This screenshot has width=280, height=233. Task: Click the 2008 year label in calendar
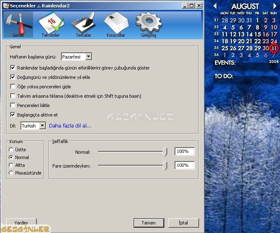(274, 62)
